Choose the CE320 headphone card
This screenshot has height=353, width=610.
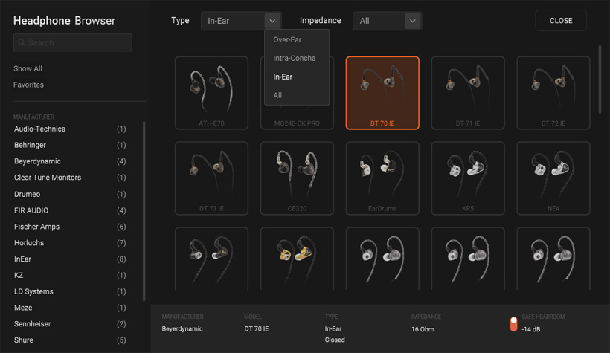click(297, 178)
